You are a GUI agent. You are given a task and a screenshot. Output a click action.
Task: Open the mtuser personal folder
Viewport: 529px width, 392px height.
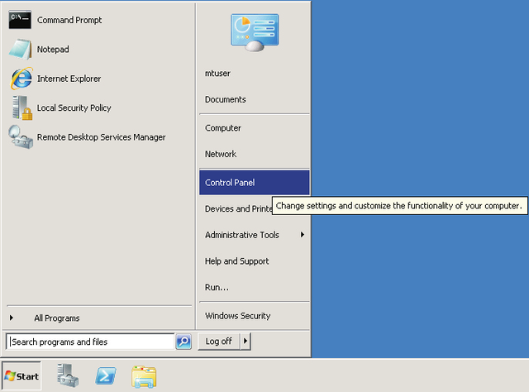pos(255,74)
